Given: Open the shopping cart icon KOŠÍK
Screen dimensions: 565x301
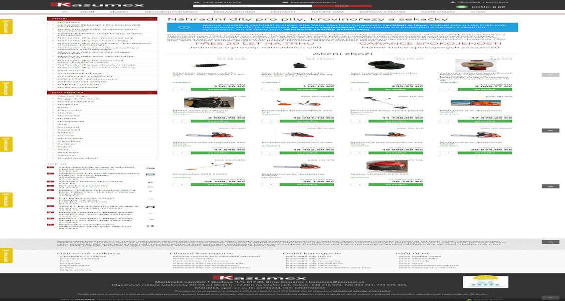Looking at the screenshot, I should pyautogui.click(x=462, y=7).
